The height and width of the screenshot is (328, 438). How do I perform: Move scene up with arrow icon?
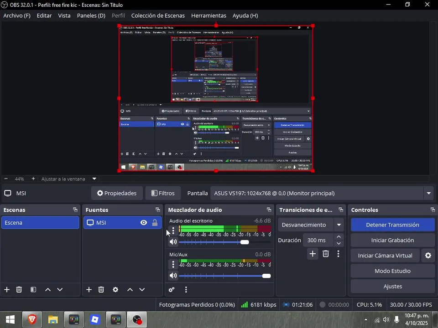(48, 290)
